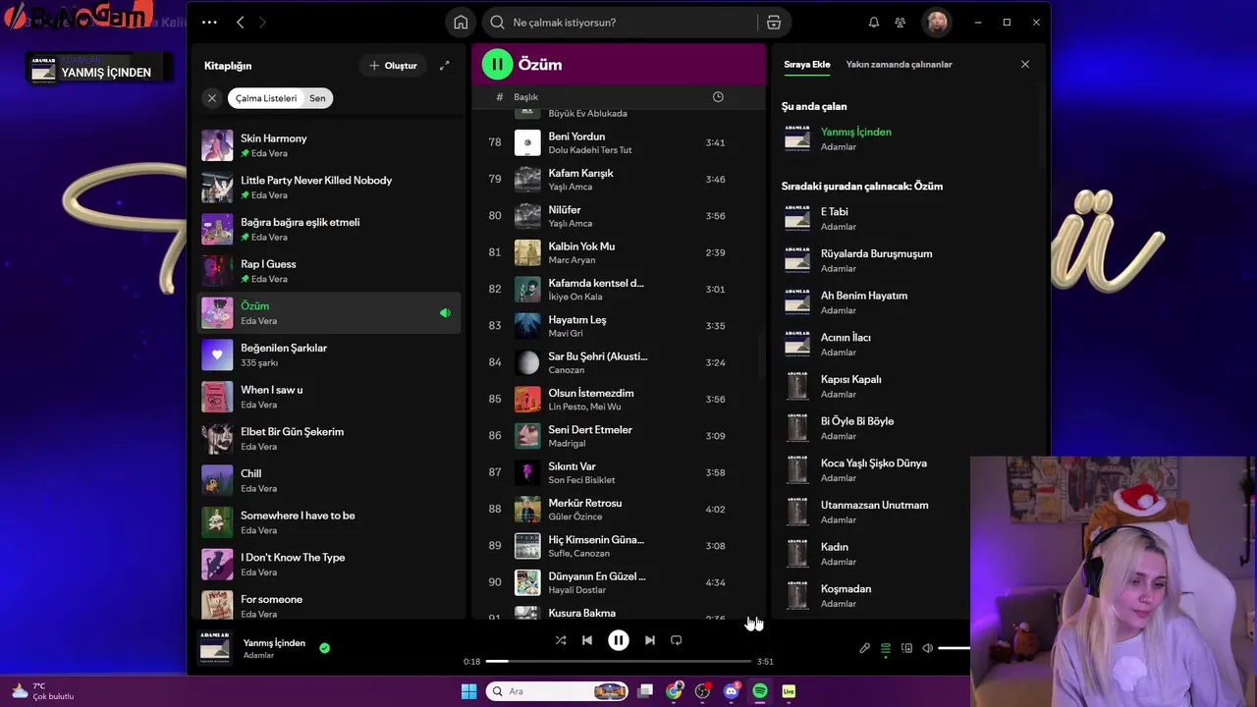
Task: Open Bağıra bağıra eşlik etmeli playlist
Action: pos(329,230)
